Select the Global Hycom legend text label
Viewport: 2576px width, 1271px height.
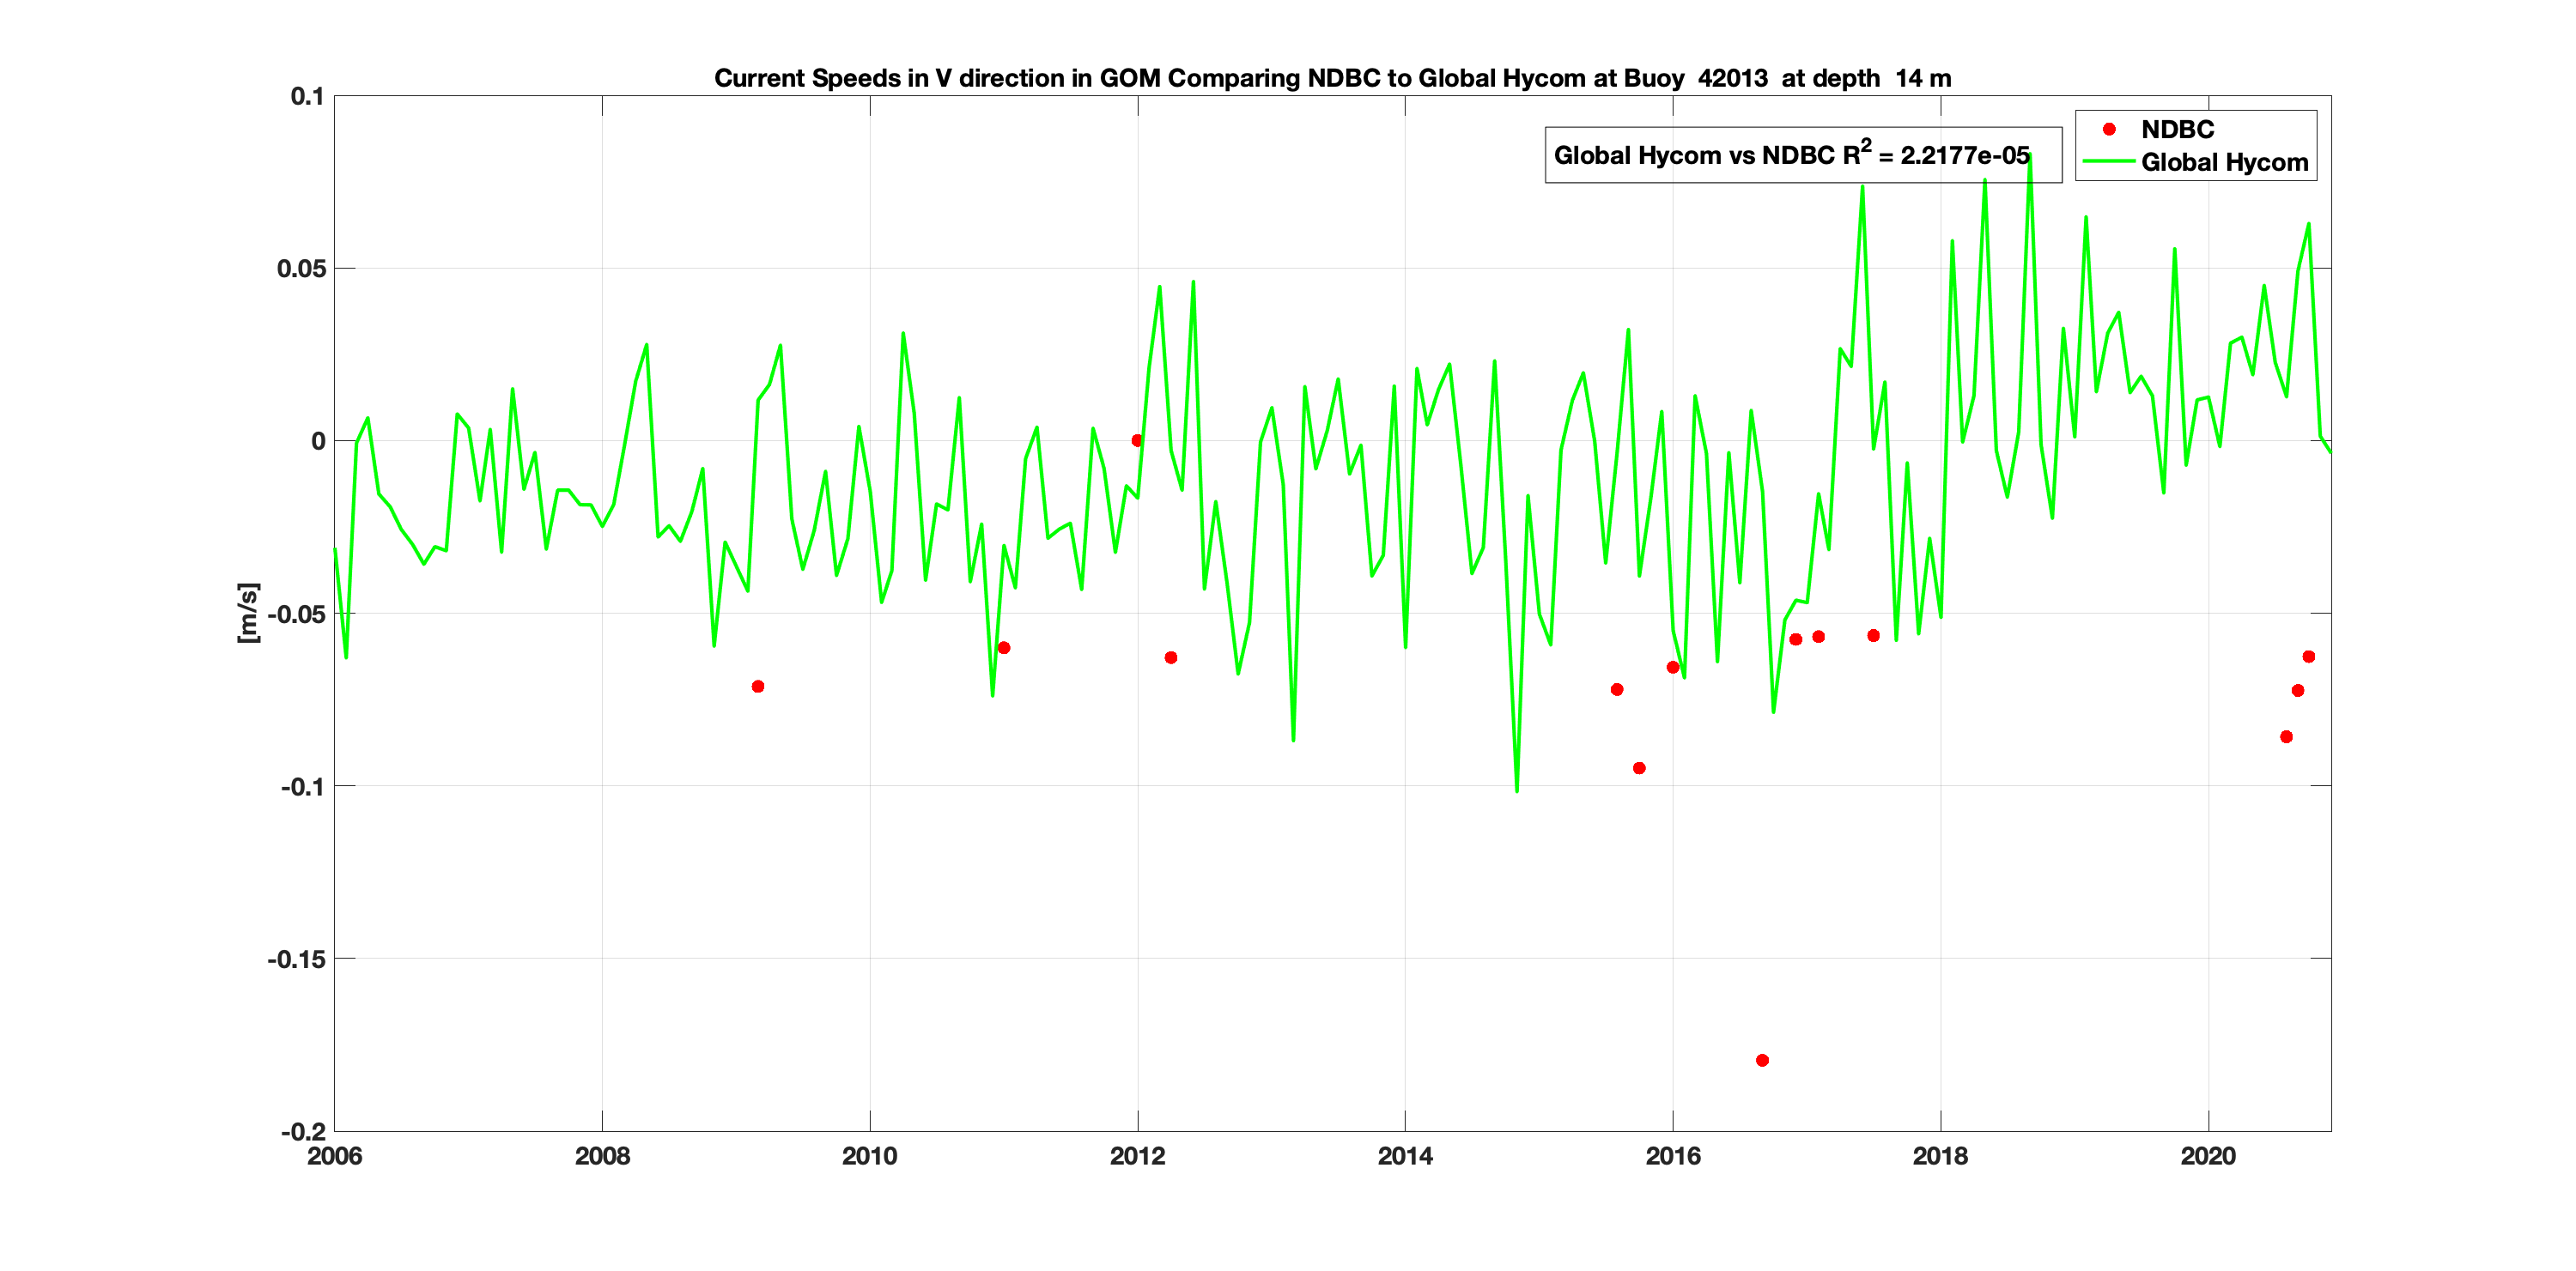2224,162
